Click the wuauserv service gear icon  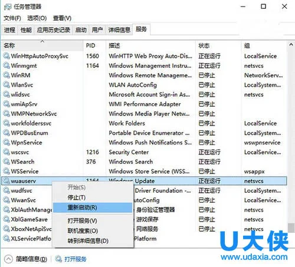[6, 181]
